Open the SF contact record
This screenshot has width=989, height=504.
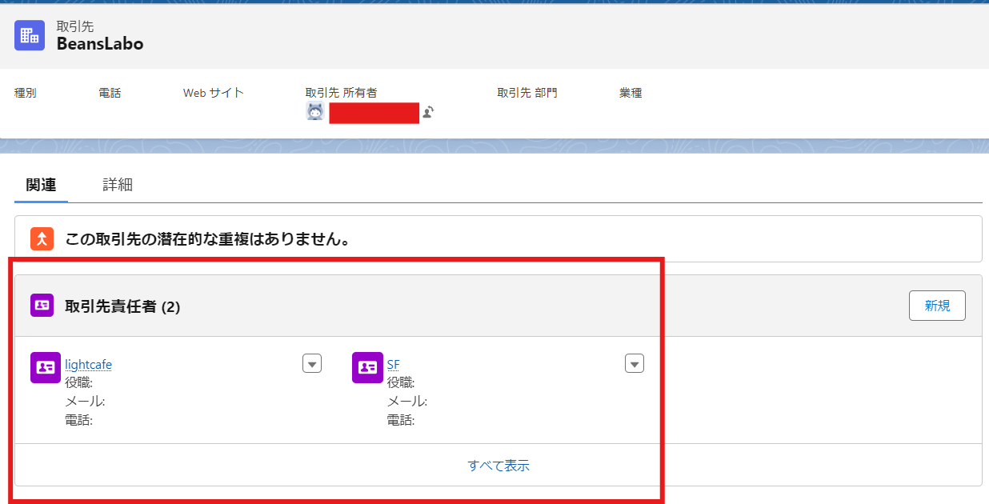(393, 364)
